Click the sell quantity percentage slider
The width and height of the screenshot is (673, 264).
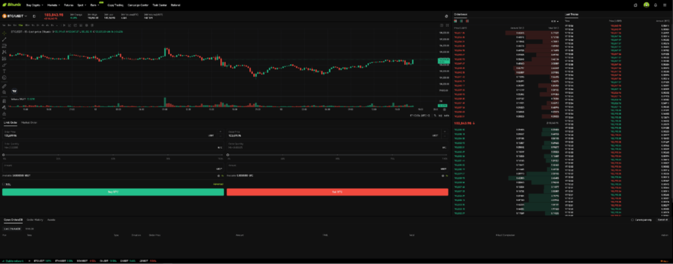point(337,155)
